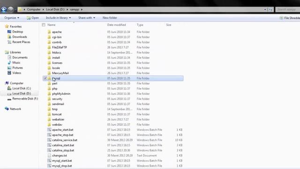Viewport: 300px width, 169px height.
Task: Select the tmp folder name
Action: click(55, 109)
